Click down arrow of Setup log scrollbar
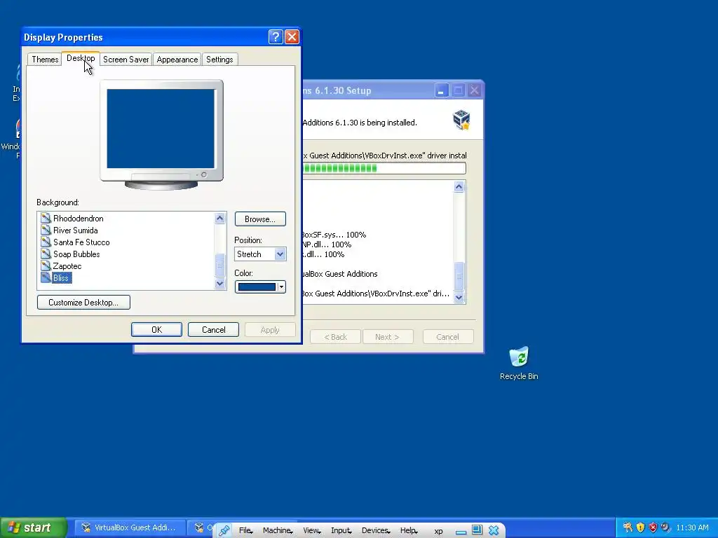The image size is (718, 538). pyautogui.click(x=459, y=297)
